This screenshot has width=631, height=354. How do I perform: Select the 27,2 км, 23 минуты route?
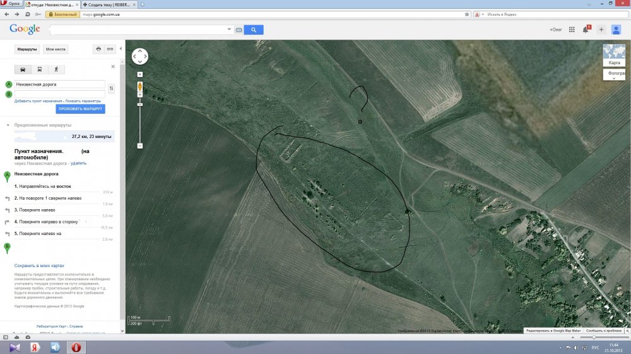(x=64, y=137)
